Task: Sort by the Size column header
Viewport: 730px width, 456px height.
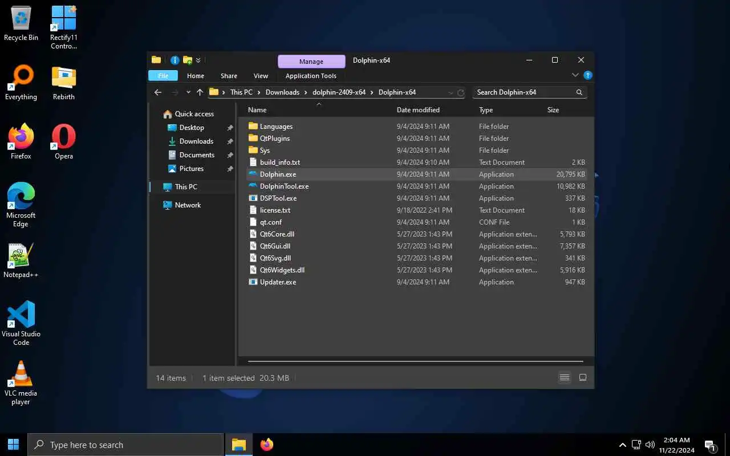Action: click(553, 110)
